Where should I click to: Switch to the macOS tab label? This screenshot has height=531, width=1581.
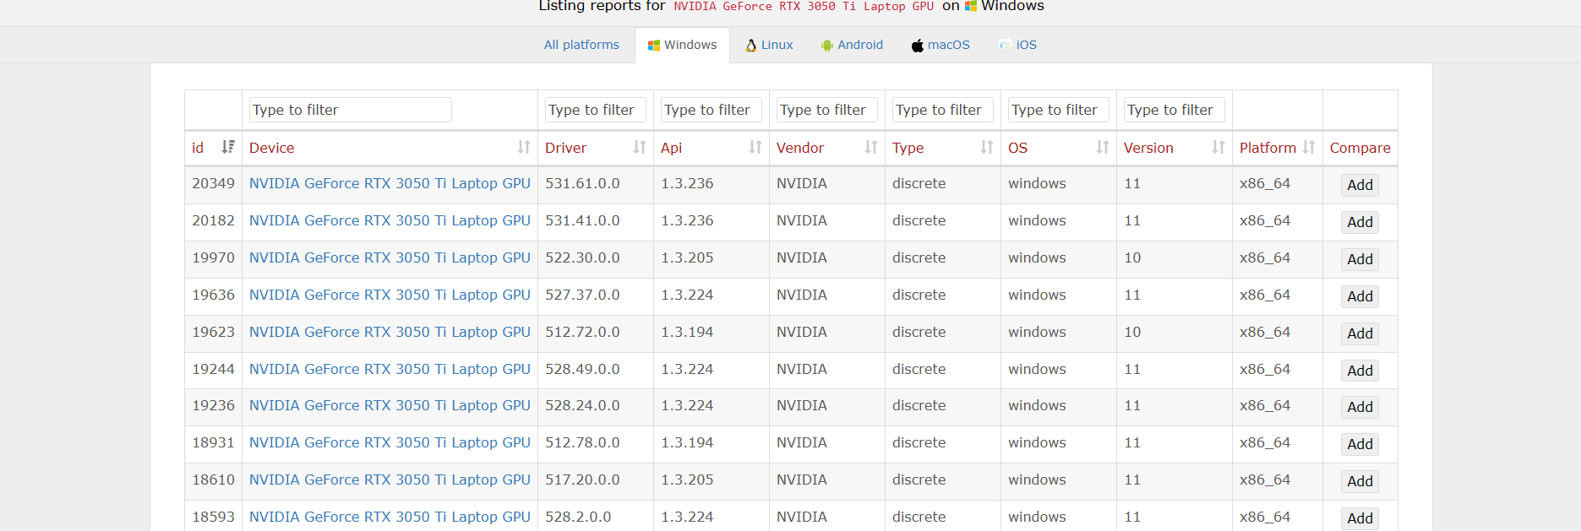pos(949,45)
